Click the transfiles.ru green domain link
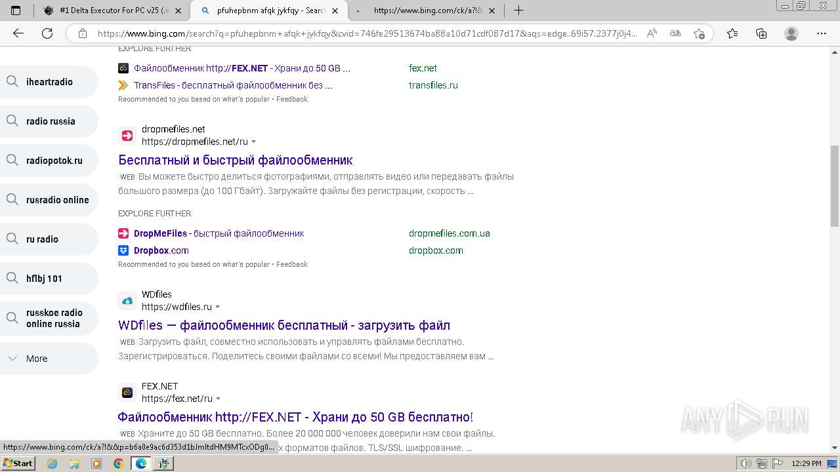 [433, 85]
